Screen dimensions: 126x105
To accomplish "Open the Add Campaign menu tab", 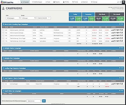I will [37, 2].
